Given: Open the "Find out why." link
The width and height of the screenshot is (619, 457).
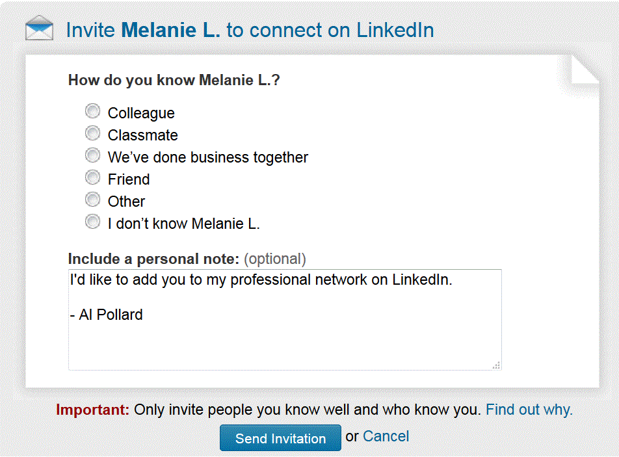Looking at the screenshot, I should (529, 410).
